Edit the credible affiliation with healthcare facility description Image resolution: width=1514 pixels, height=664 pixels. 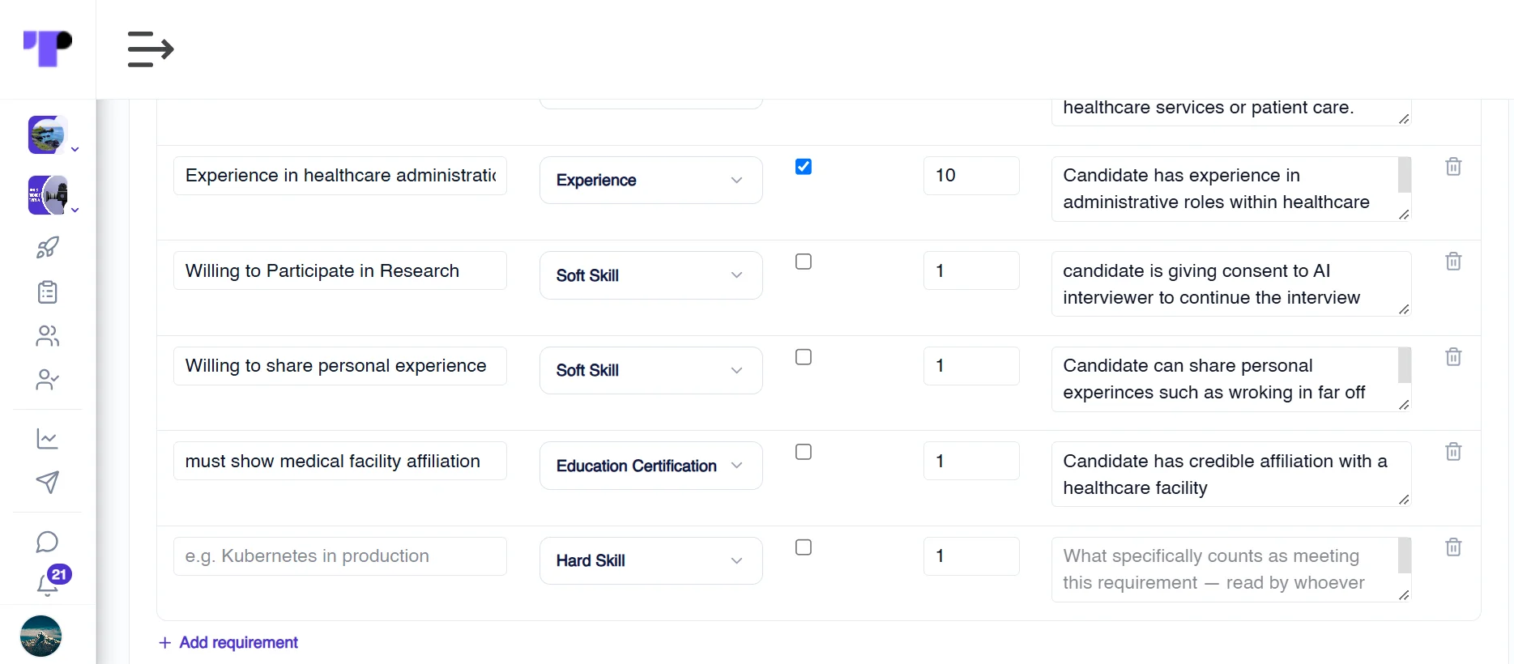click(1231, 475)
